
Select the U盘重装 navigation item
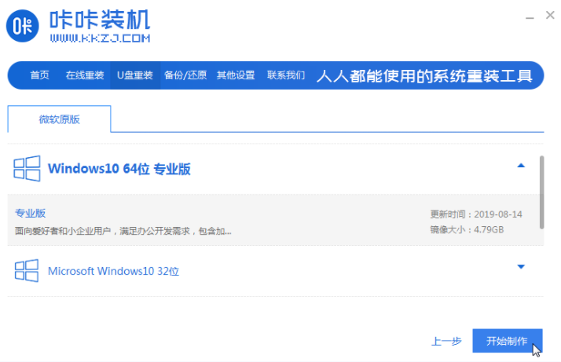click(135, 75)
